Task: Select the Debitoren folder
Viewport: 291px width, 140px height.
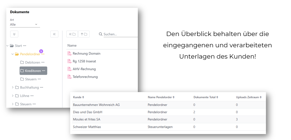Action: (33, 62)
